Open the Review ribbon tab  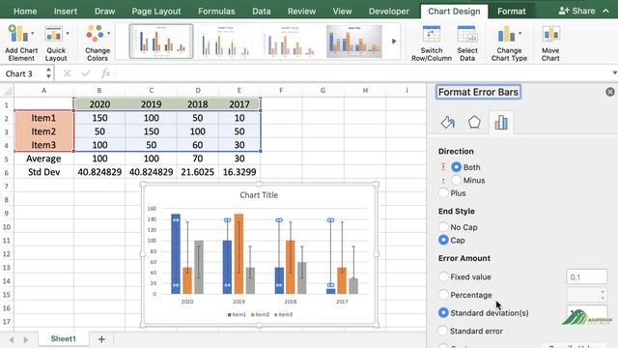301,11
